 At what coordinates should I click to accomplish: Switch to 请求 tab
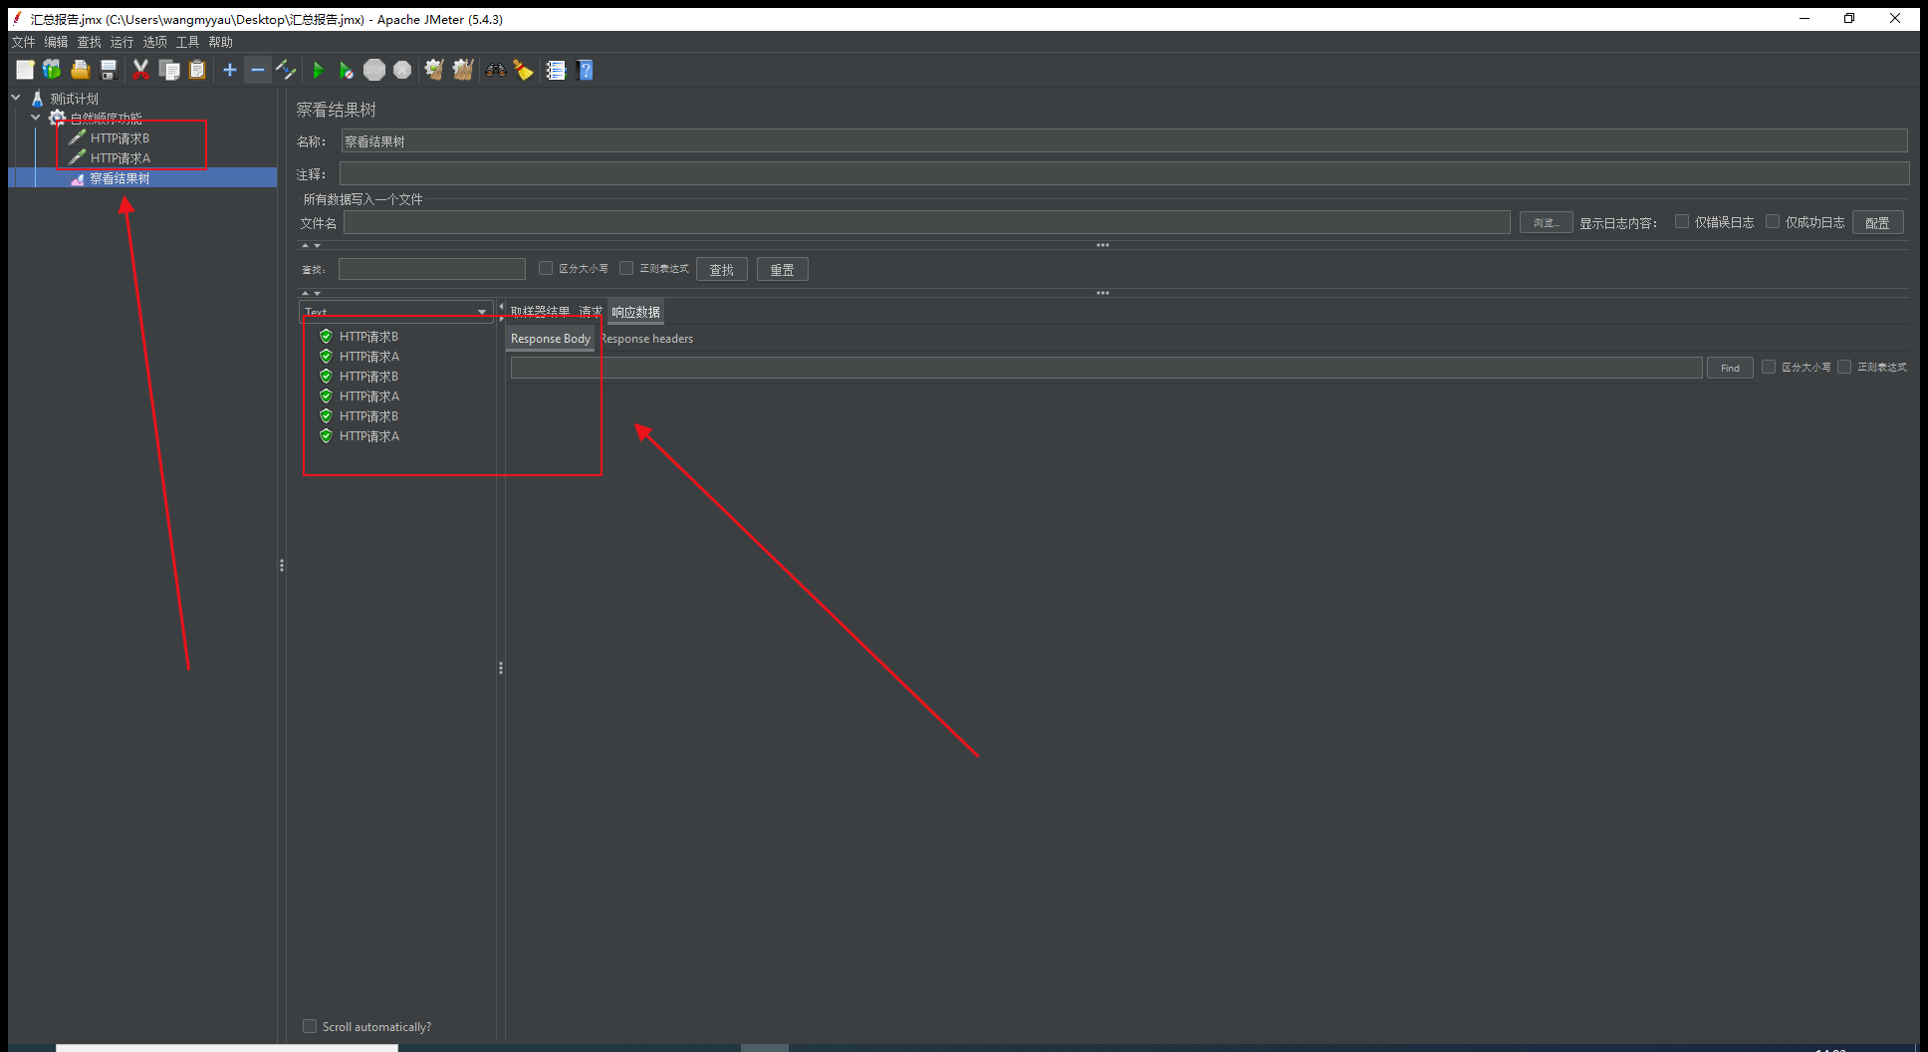pyautogui.click(x=591, y=312)
